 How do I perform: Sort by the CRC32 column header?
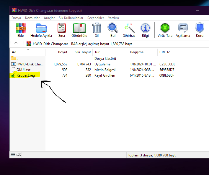tap(168, 52)
